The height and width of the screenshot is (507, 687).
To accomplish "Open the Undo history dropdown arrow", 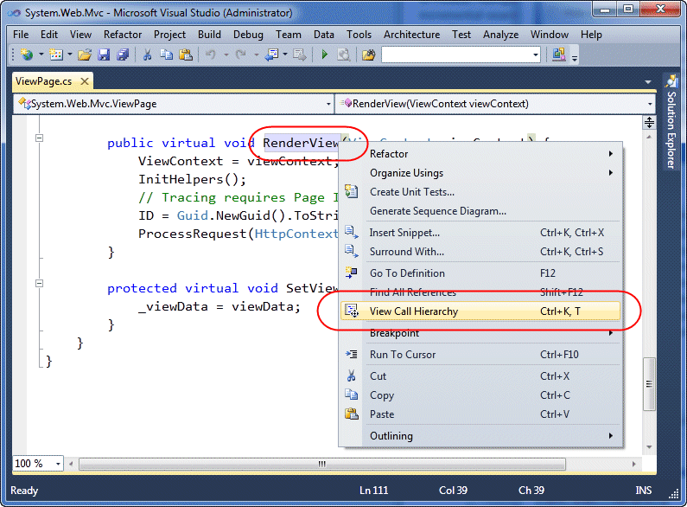I will click(226, 55).
